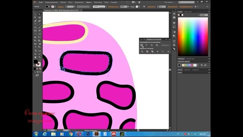
Task: Click Minus Back pathfinder icon
Action: coord(168,51)
